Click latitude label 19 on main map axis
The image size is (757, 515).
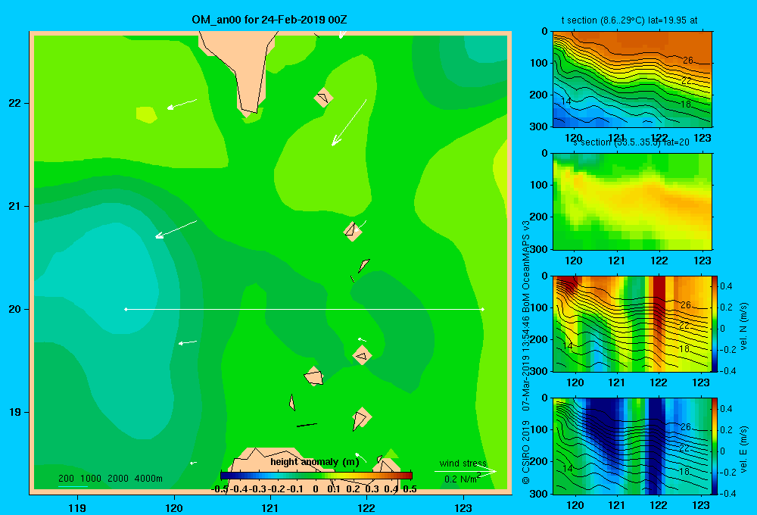(15, 412)
